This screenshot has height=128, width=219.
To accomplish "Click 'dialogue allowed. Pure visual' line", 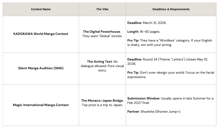I will point(102,66).
